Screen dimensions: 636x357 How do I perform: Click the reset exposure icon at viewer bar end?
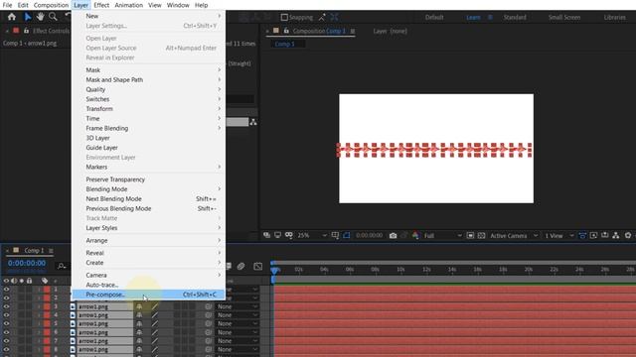coord(628,235)
